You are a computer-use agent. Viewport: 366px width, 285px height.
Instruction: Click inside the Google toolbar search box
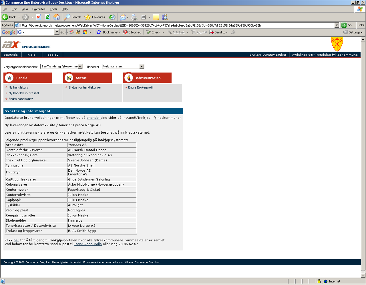click(x=38, y=32)
